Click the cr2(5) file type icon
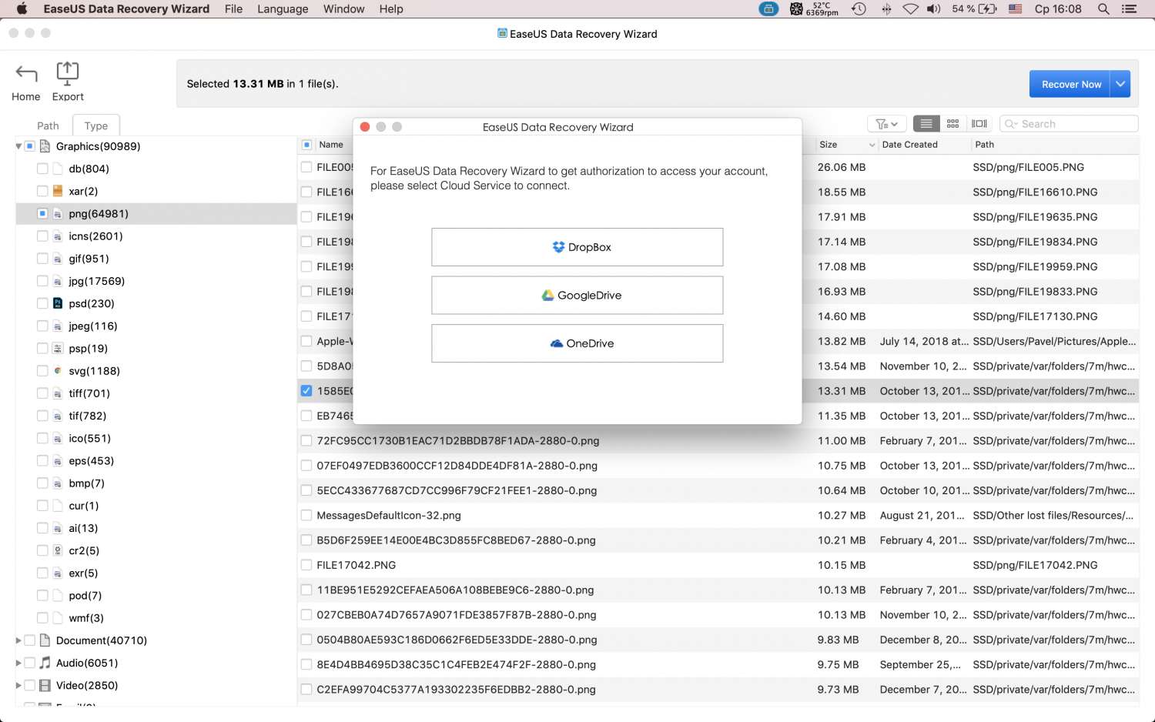This screenshot has width=1155, height=722. click(x=58, y=550)
